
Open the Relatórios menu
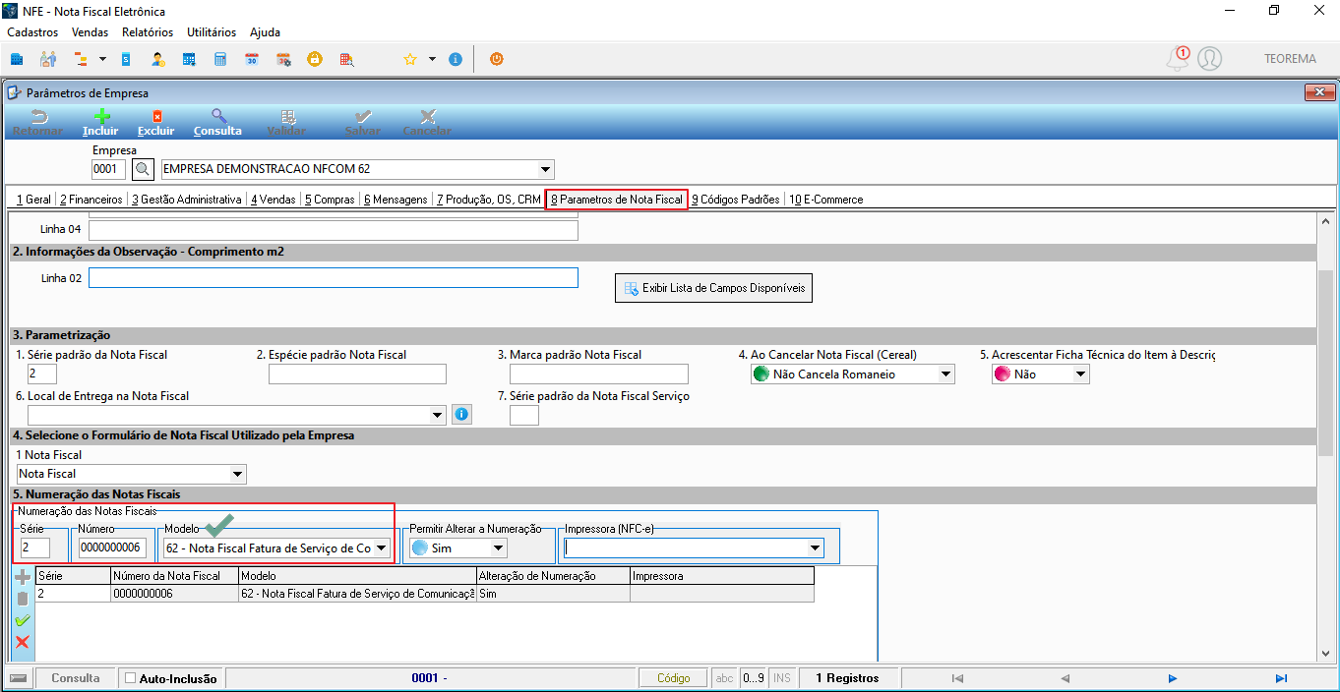click(x=148, y=32)
